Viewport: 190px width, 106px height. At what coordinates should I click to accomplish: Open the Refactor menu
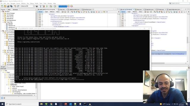tap(23, 3)
